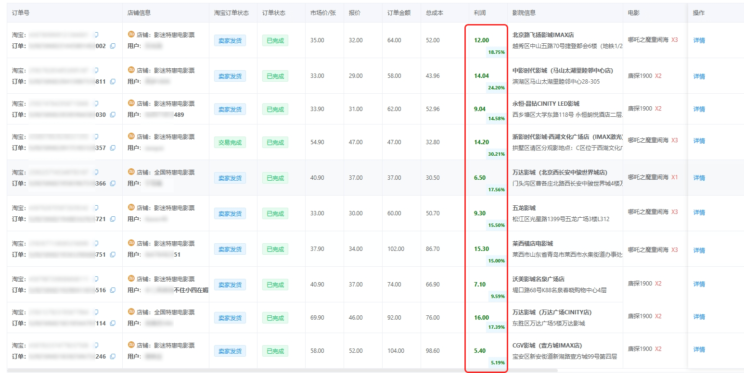This screenshot has width=744, height=373.
Task: Click the 已完成 tag in order 246's row
Action: tap(275, 351)
